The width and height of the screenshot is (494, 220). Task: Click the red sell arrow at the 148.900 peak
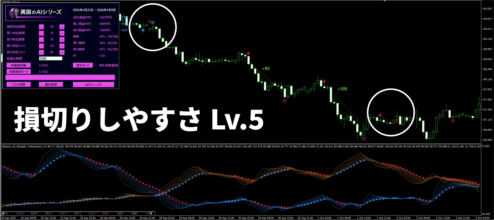click(248, 53)
